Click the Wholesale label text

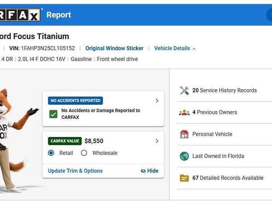pyautogui.click(x=105, y=153)
